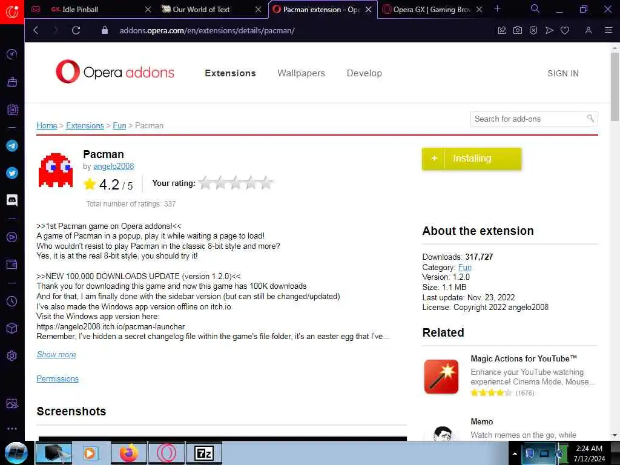Open Settings gear icon in sidebar
Image resolution: width=620 pixels, height=465 pixels.
point(12,355)
